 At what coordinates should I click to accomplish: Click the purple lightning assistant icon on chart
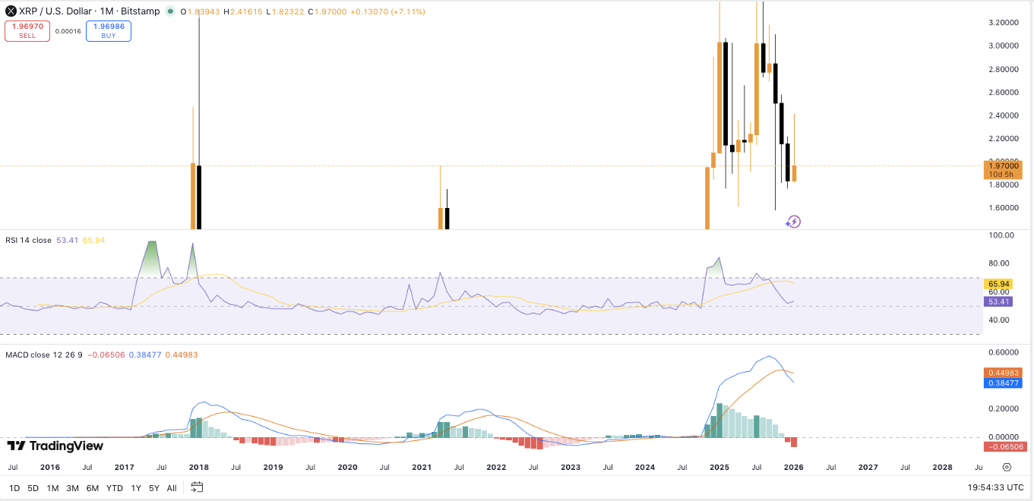click(x=792, y=222)
